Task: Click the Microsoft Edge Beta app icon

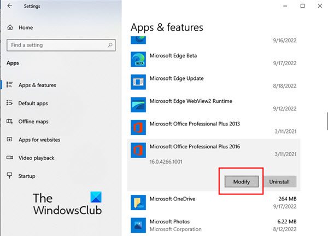Action: pyautogui.click(x=138, y=59)
